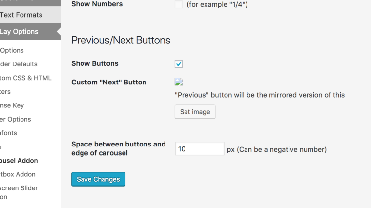Enable the Show Numbers checkbox

point(179,4)
